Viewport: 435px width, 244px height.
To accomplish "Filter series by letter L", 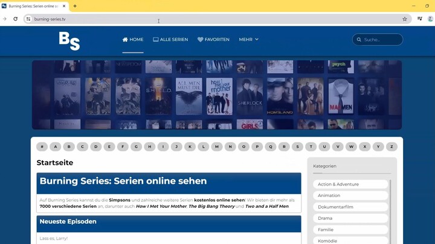I will coord(204,146).
